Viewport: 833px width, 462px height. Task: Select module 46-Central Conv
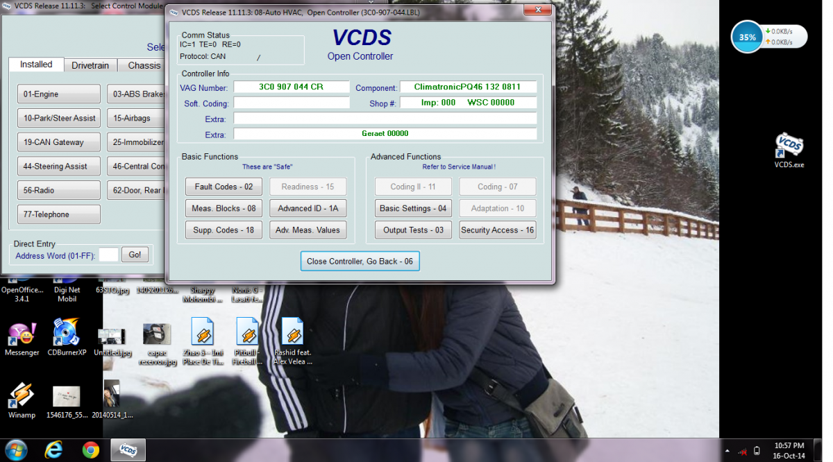pyautogui.click(x=136, y=166)
